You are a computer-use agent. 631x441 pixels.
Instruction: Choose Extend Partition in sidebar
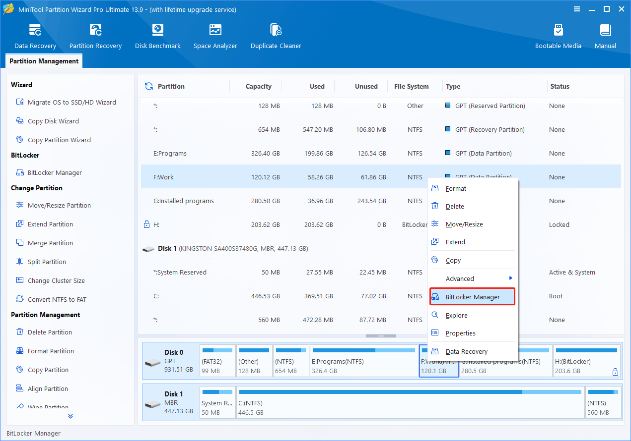(44, 224)
